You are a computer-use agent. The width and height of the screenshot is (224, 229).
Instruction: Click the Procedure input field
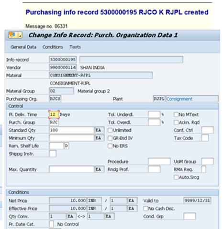[x=159, y=161]
